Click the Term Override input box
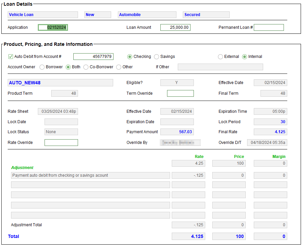This screenshot has height=248, width=304. [180, 93]
